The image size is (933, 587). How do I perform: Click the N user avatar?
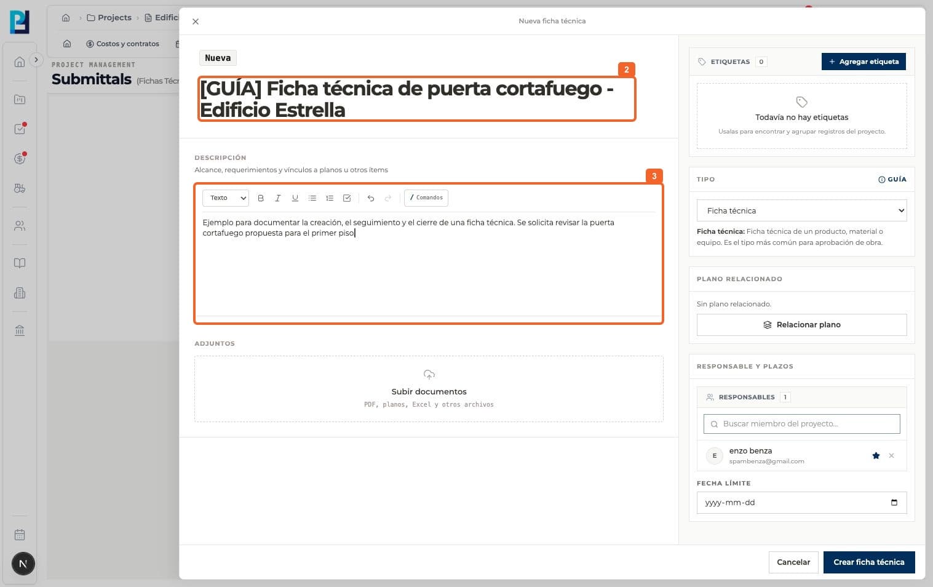(x=23, y=564)
